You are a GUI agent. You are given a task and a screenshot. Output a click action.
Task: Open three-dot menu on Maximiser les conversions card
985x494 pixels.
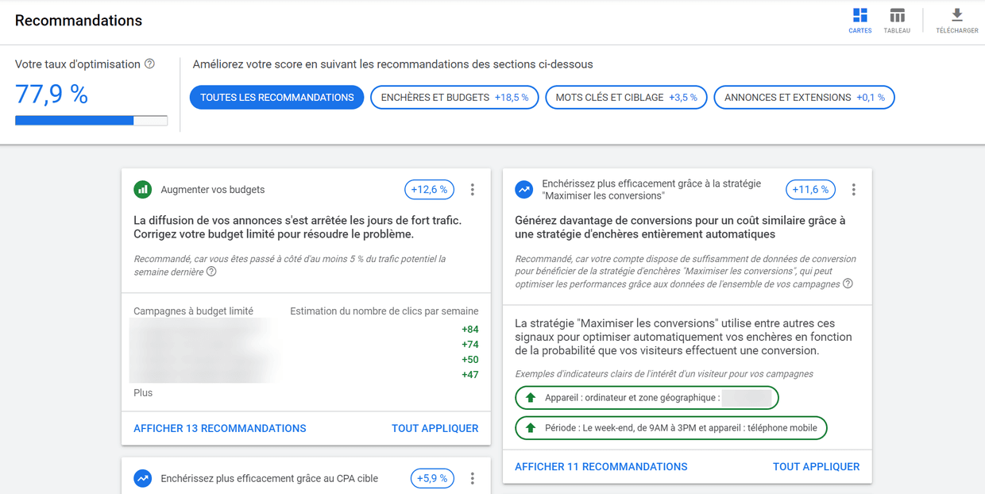coord(853,190)
